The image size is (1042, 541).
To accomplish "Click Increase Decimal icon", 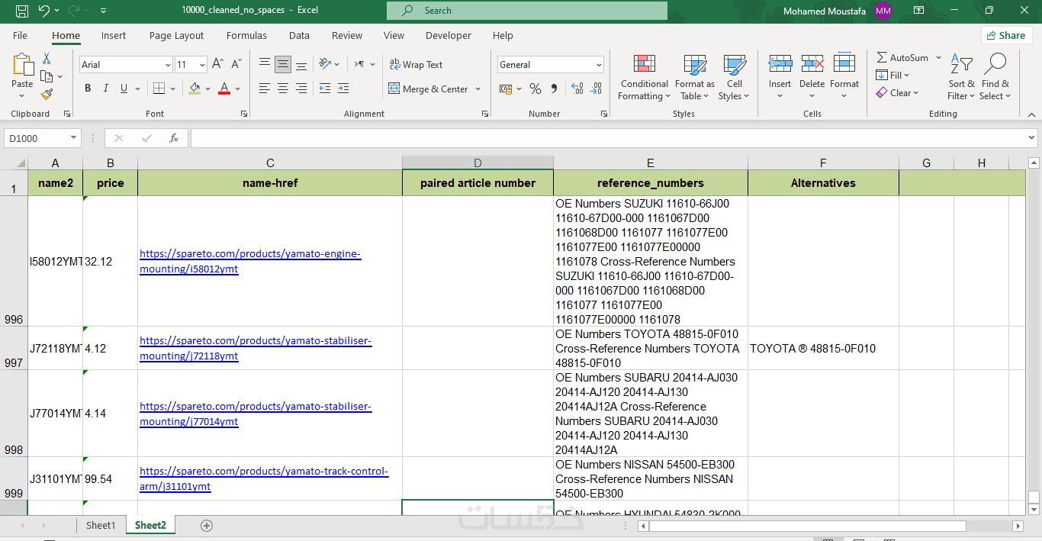I will [x=577, y=89].
